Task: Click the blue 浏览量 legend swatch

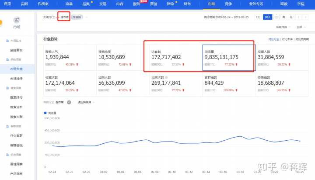Action: 45,113
